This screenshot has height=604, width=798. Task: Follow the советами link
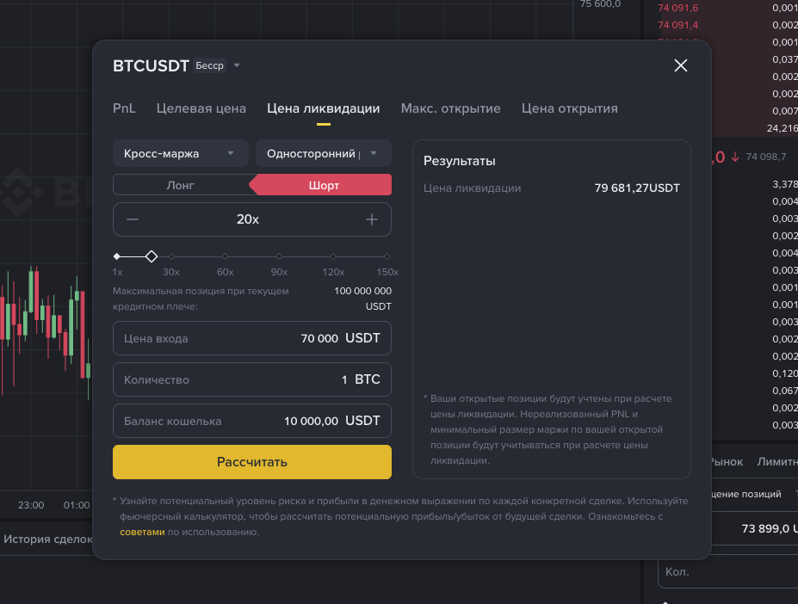142,533
